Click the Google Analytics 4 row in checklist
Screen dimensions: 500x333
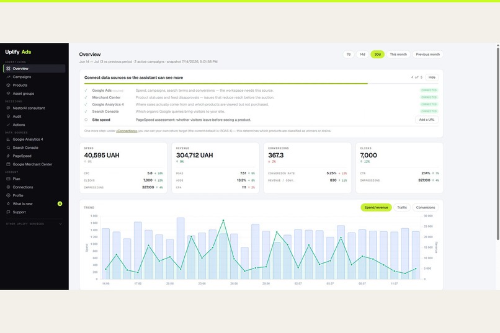[x=261, y=105]
